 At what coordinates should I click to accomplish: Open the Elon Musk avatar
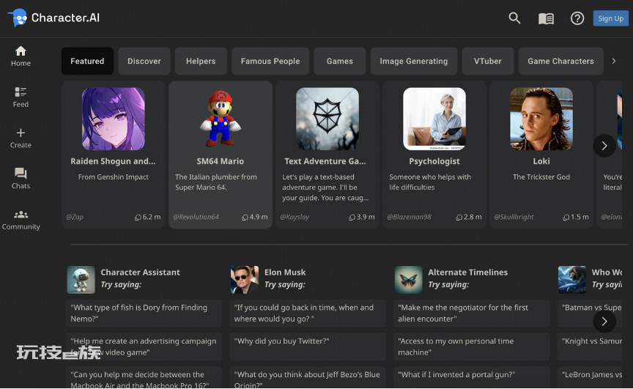(x=245, y=279)
